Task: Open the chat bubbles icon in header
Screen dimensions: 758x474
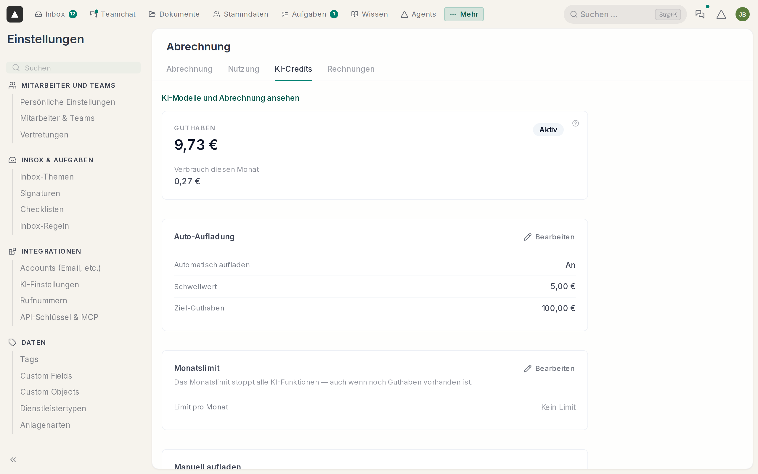Action: point(700,14)
